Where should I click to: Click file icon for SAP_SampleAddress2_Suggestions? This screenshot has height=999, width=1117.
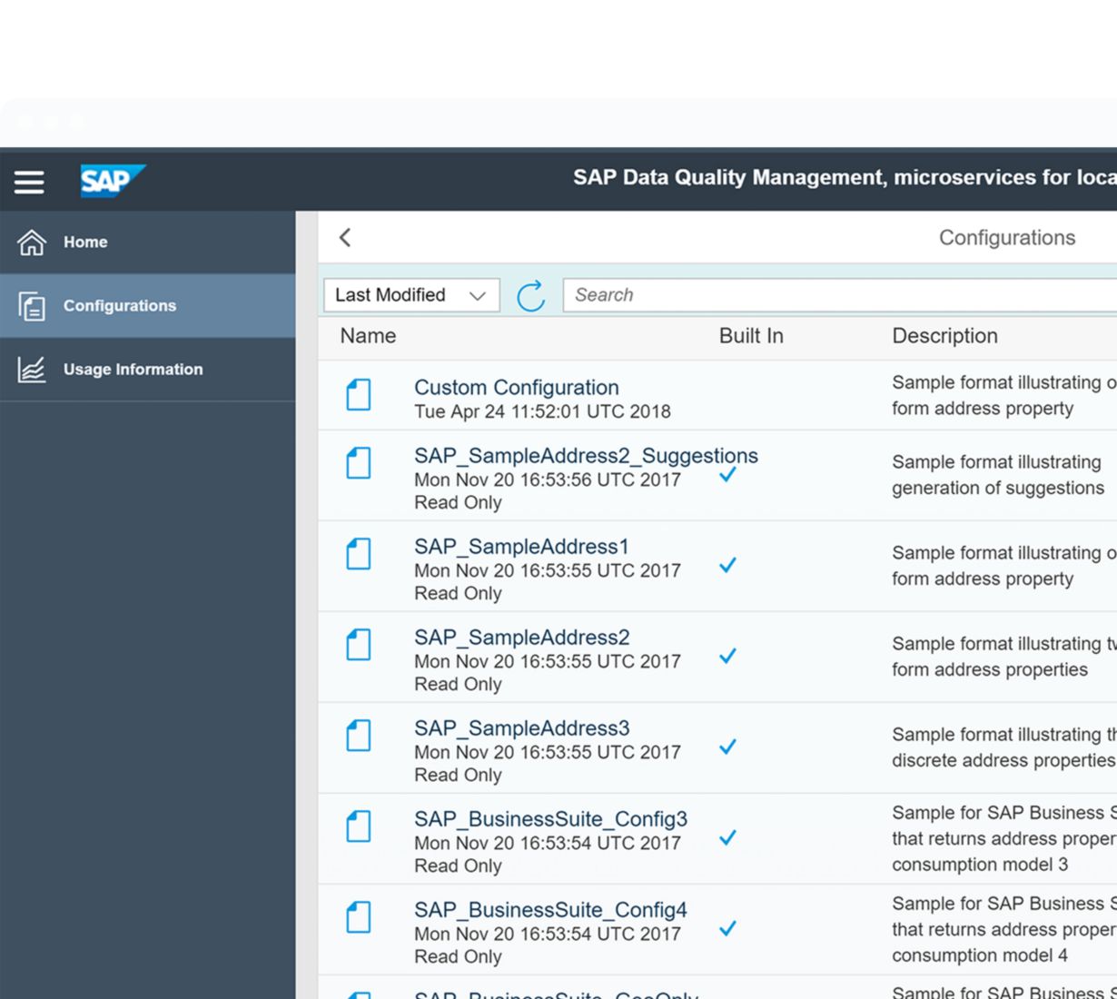(359, 463)
